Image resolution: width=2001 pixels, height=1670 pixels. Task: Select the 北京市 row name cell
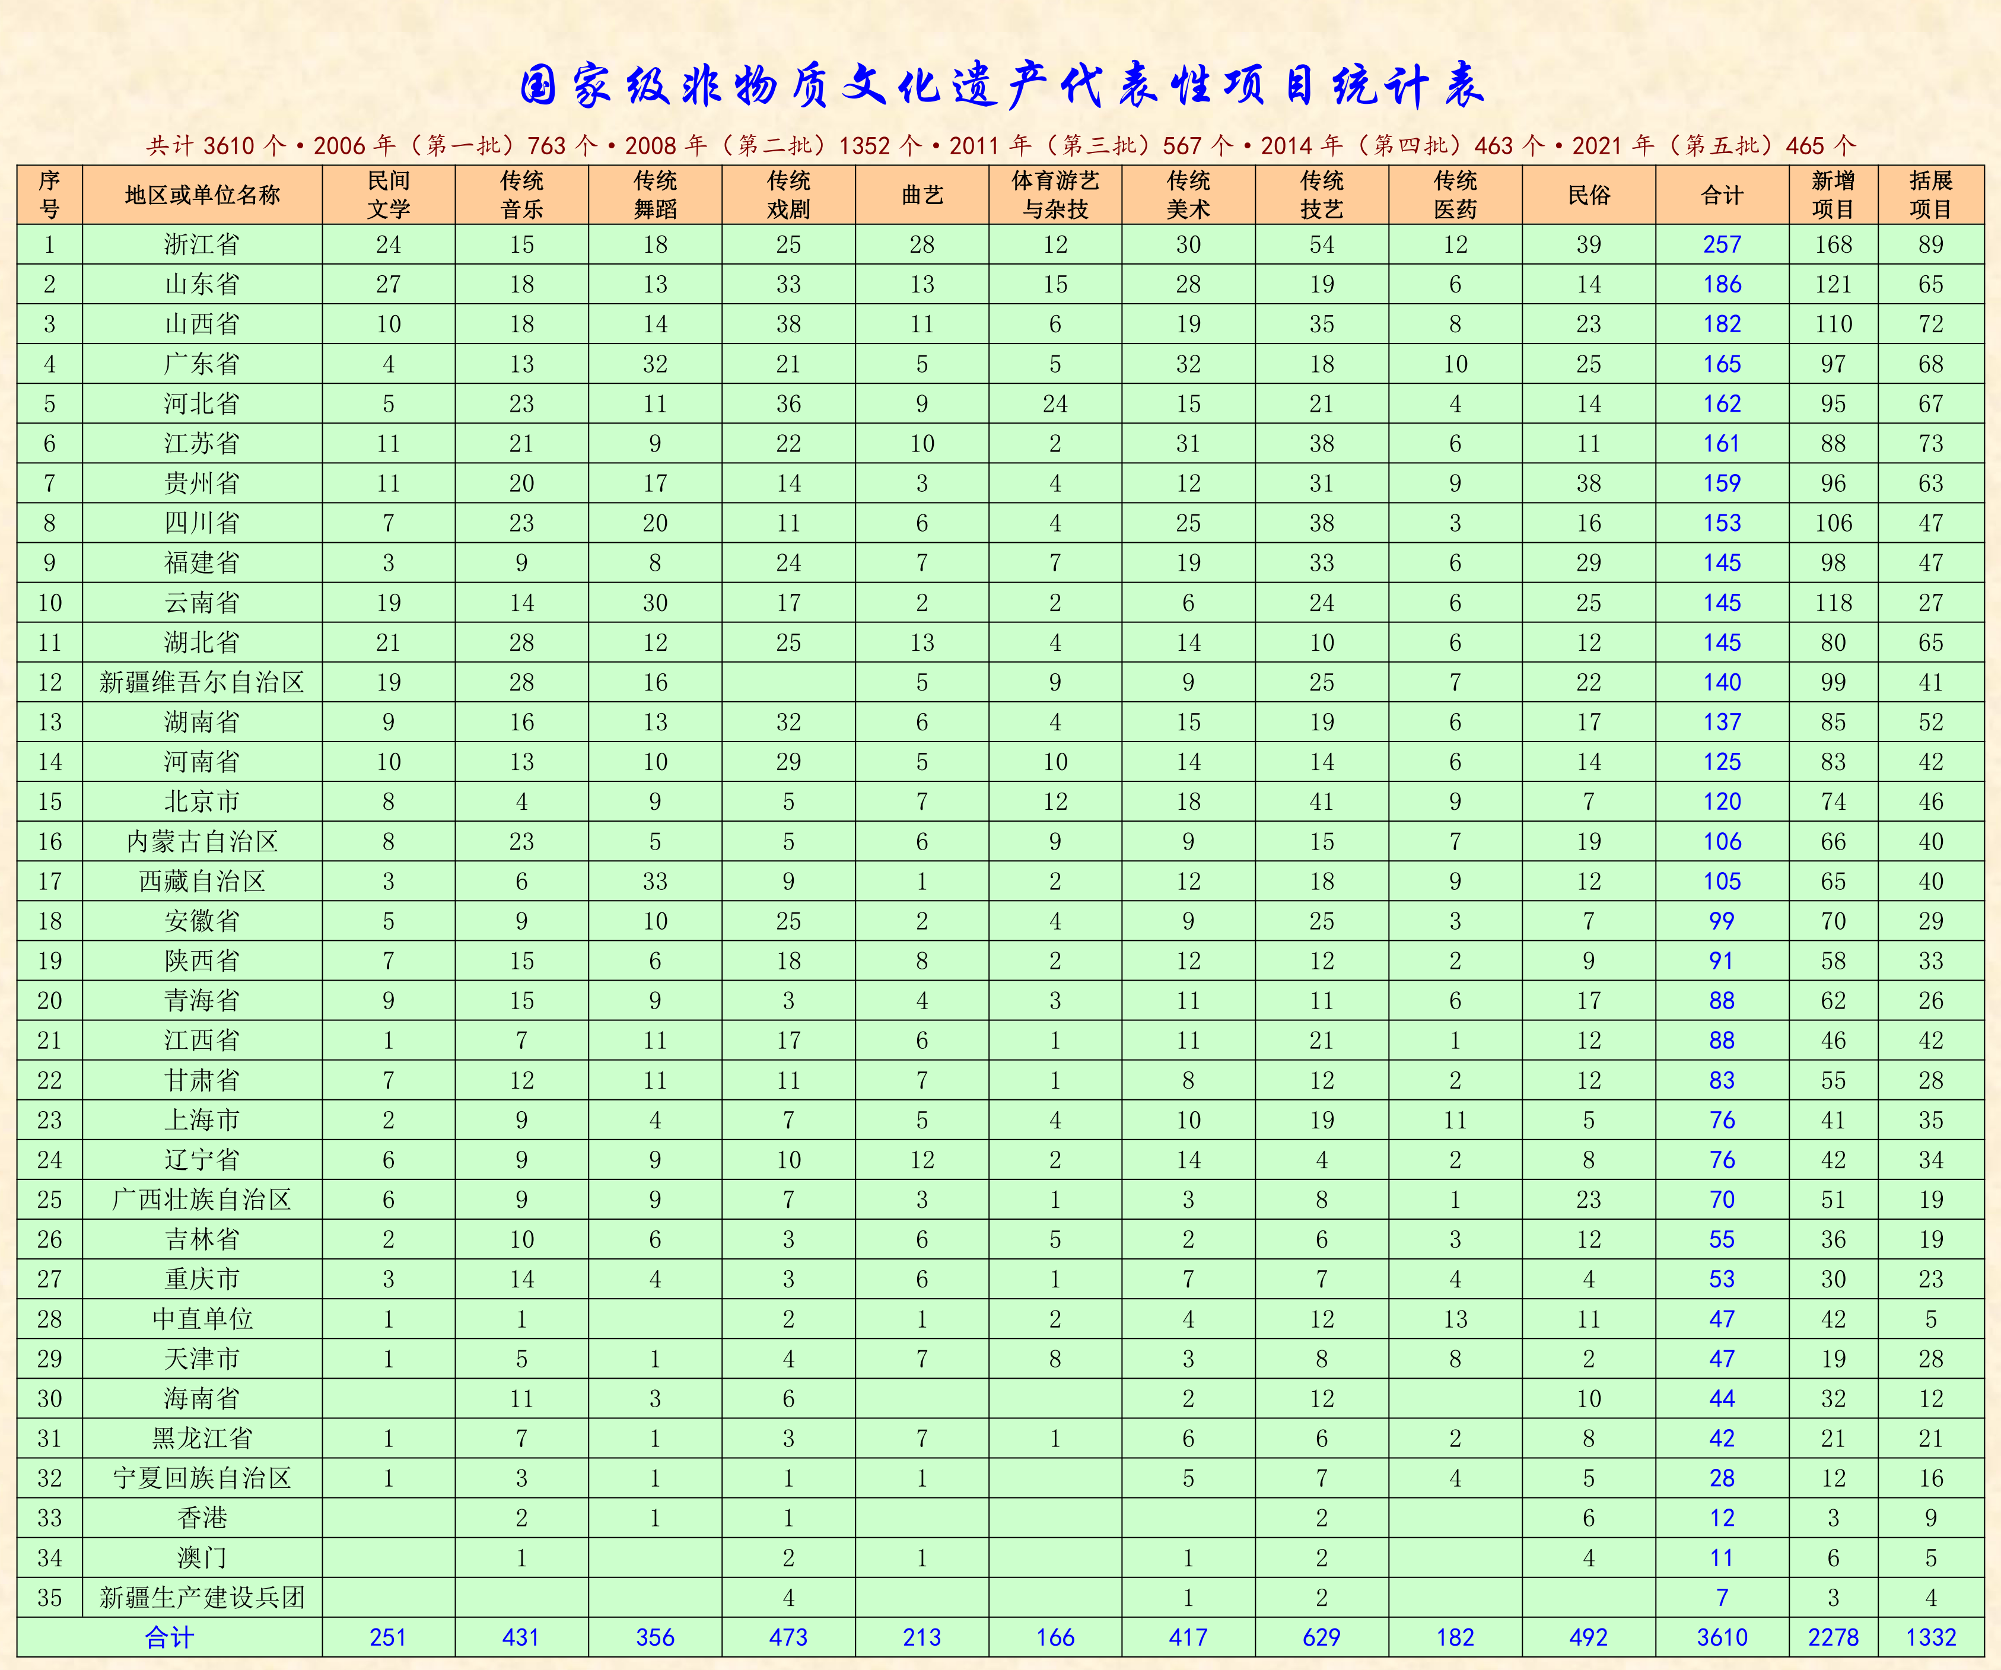pyautogui.click(x=202, y=802)
